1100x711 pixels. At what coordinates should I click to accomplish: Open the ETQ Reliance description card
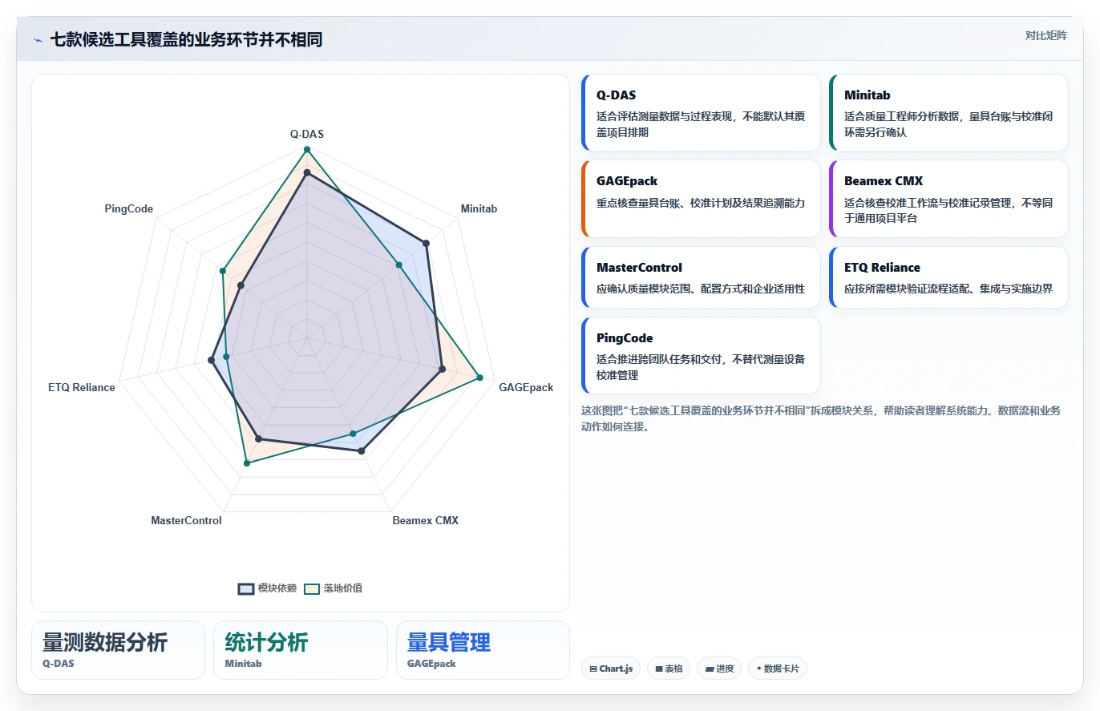pos(948,277)
